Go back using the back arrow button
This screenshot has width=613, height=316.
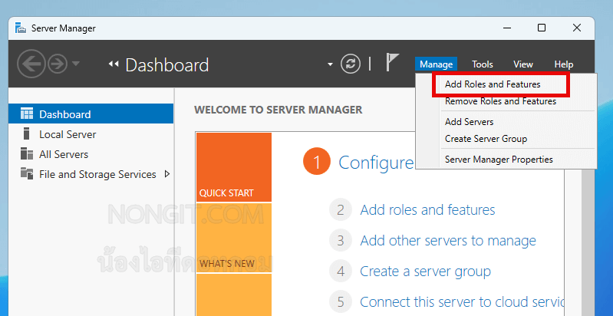point(31,64)
